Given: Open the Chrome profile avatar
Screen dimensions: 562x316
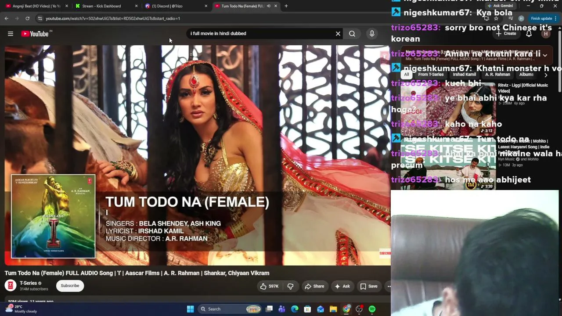Looking at the screenshot, I should click(x=521, y=18).
